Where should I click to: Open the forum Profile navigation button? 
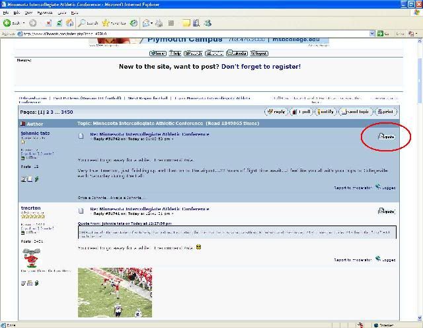pos(214,53)
